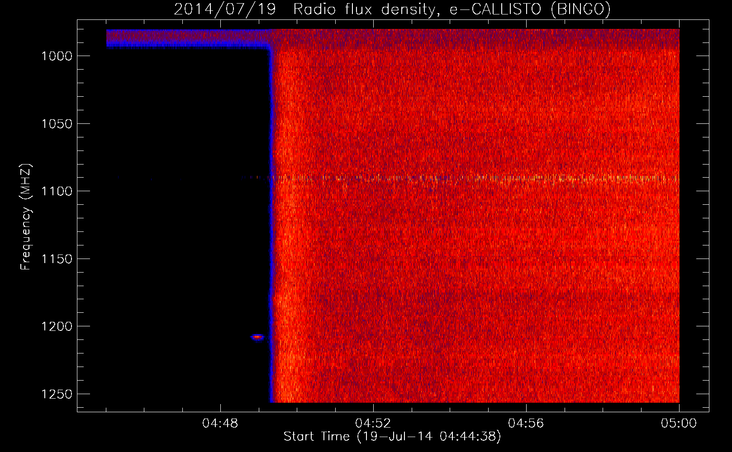Click the '05:00' time axis label

(679, 424)
